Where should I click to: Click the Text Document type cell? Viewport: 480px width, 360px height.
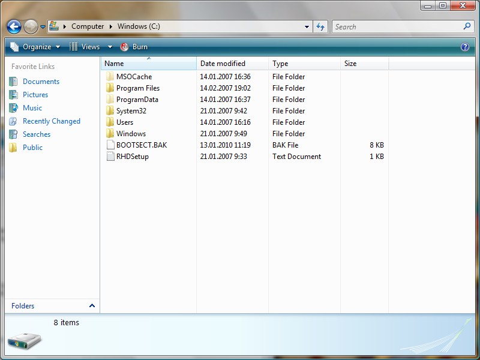click(x=296, y=157)
